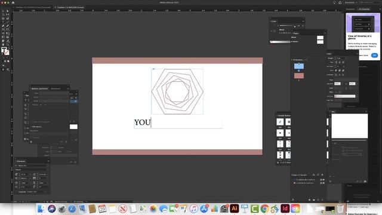
Task: Open Illustrator from the Dock
Action: [235, 208]
